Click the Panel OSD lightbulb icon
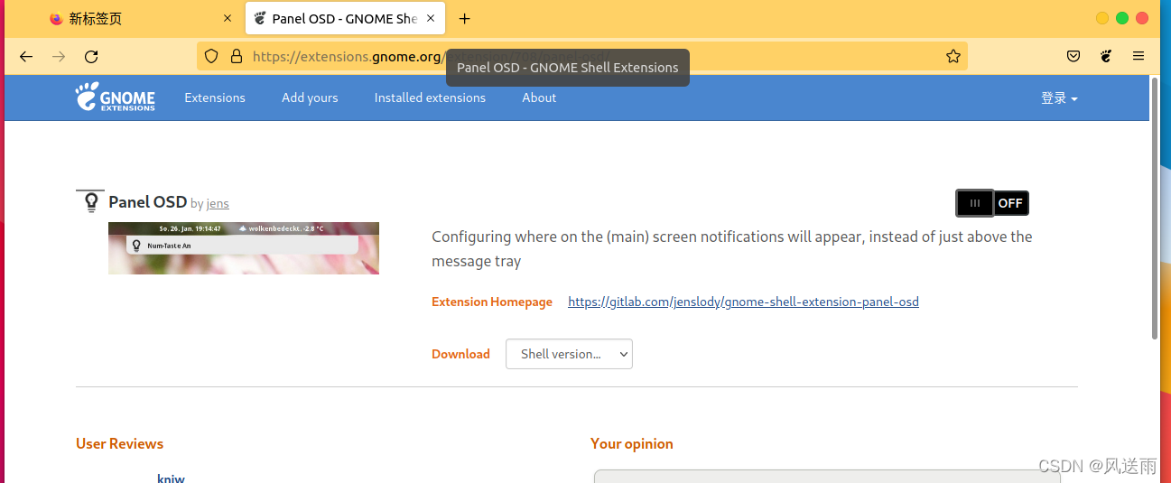 click(90, 201)
